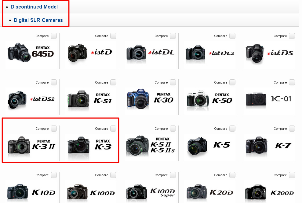302x203 pixels.
Task: Enable Compare for the K100D
Action: pyautogui.click(x=113, y=175)
